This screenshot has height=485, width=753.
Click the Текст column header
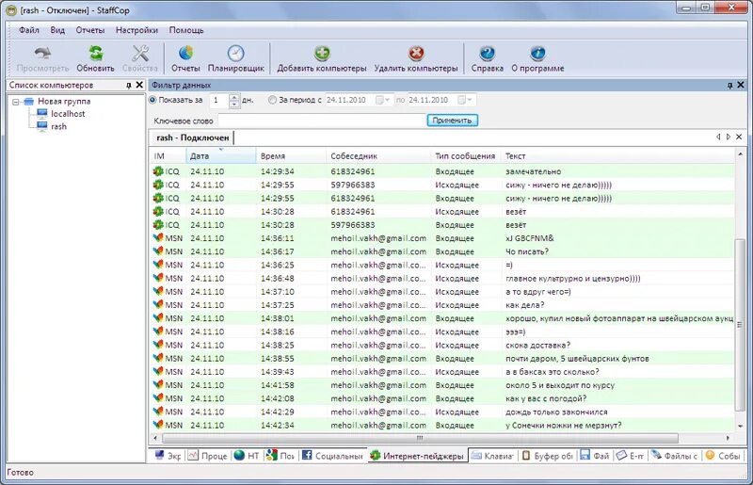point(617,156)
